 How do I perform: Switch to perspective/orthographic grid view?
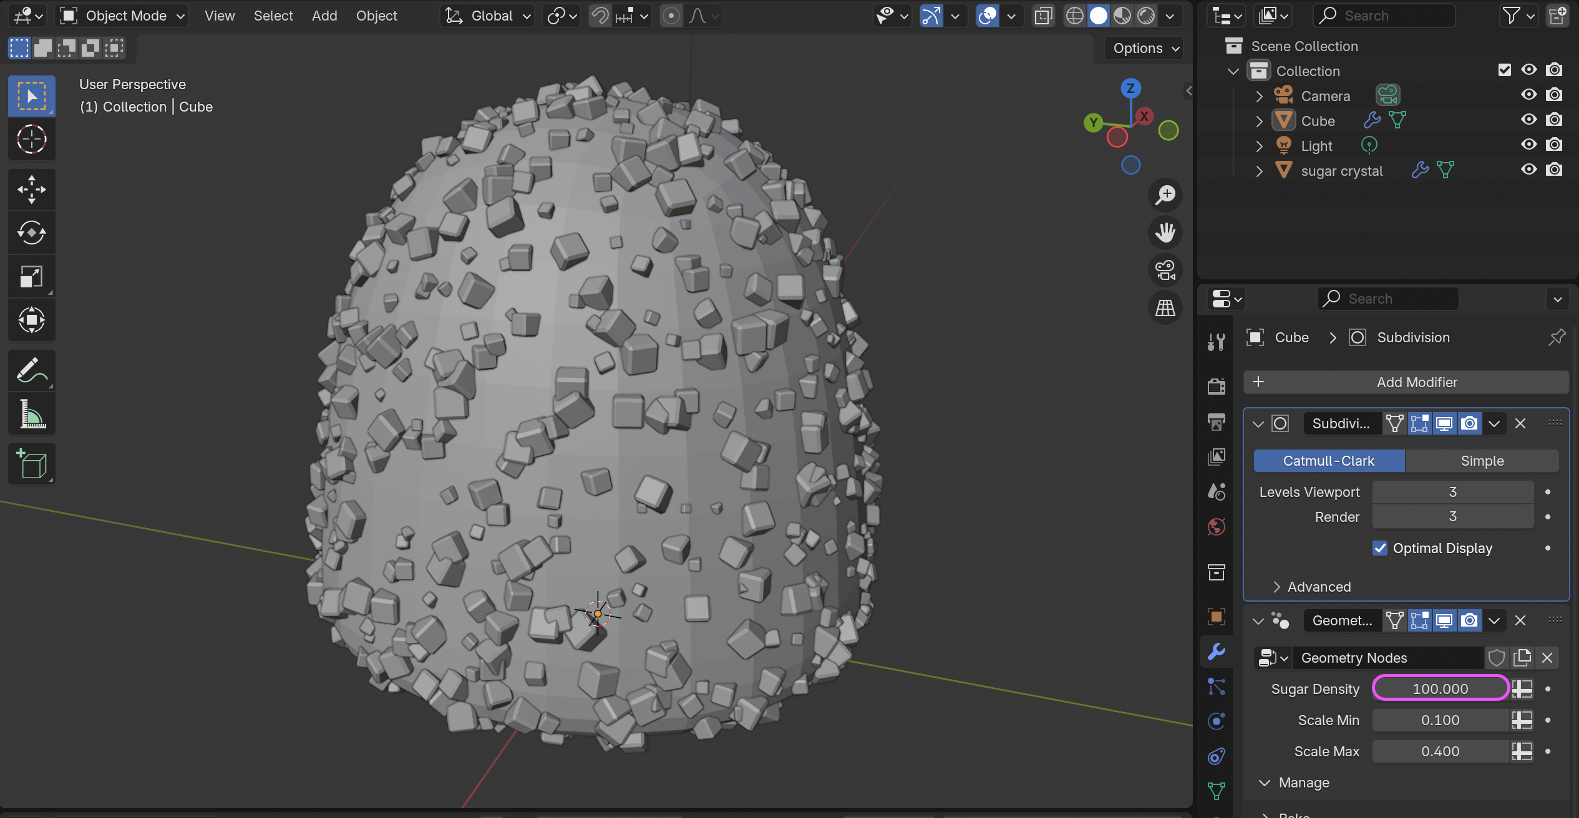click(1165, 308)
